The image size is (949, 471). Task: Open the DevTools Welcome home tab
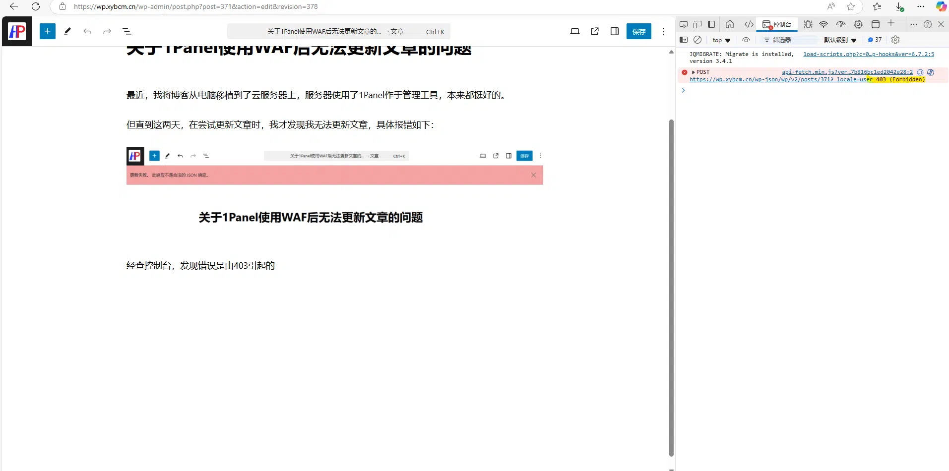pos(730,24)
